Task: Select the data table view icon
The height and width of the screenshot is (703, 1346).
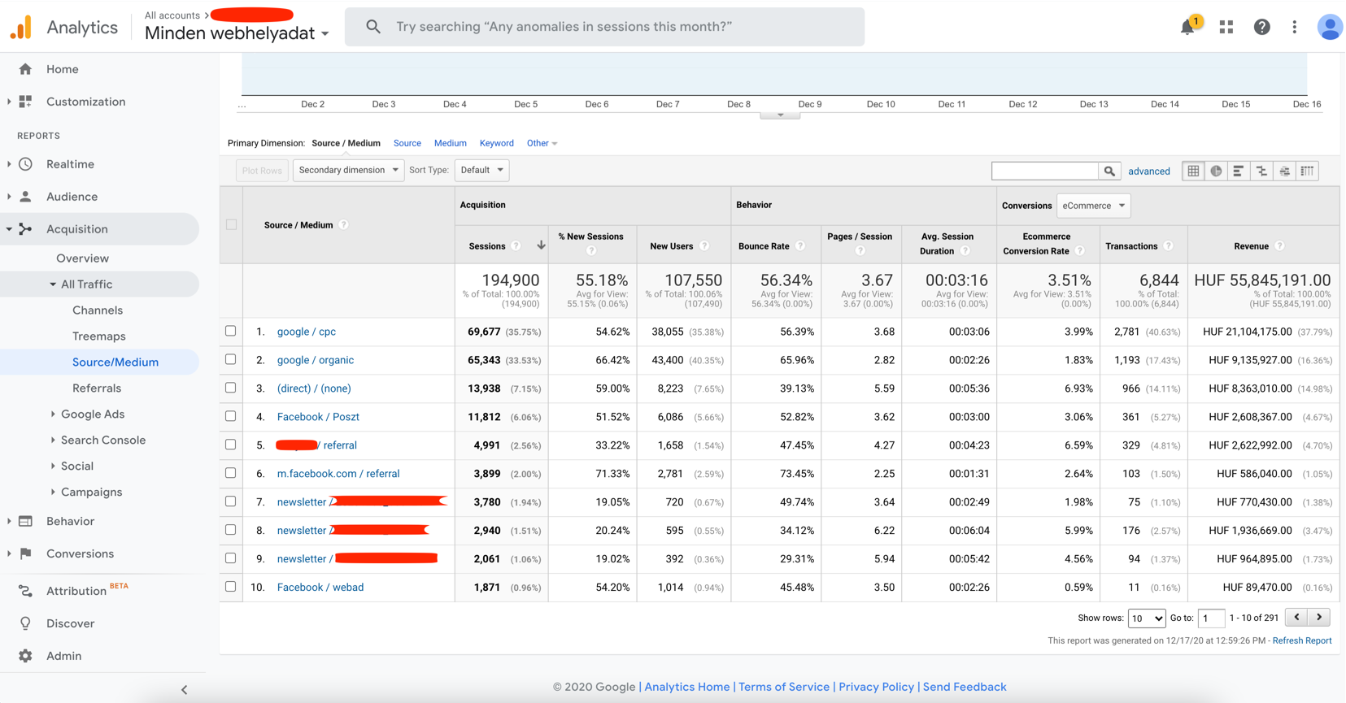Action: pos(1193,171)
